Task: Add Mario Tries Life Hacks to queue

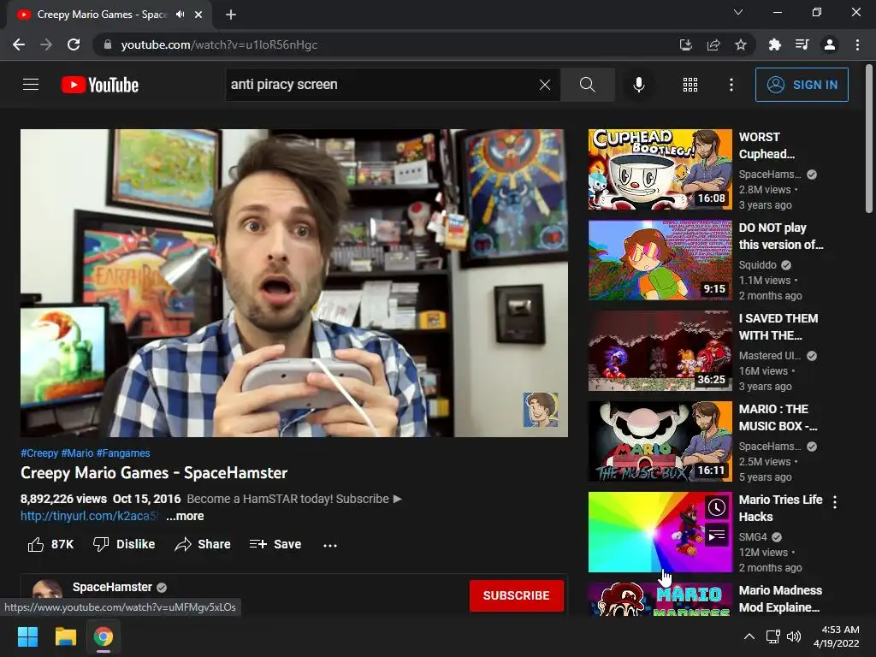Action: pyautogui.click(x=717, y=536)
